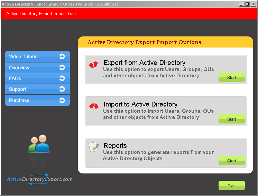The width and height of the screenshot is (258, 196).
Task: Click the Active Directory Export Import Options header
Action: pyautogui.click(x=144, y=42)
